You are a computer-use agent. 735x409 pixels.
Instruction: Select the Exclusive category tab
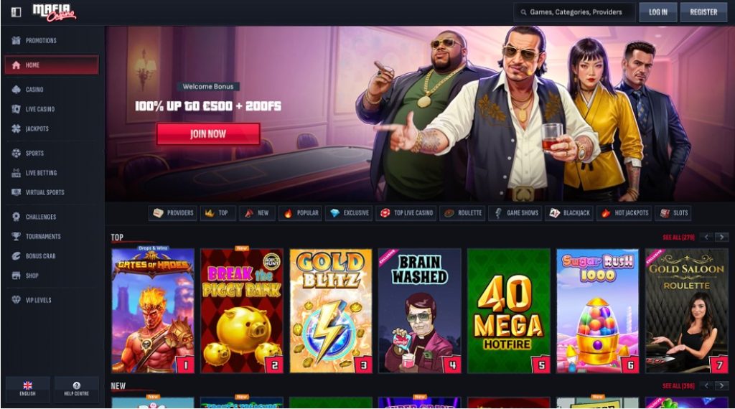click(x=350, y=212)
